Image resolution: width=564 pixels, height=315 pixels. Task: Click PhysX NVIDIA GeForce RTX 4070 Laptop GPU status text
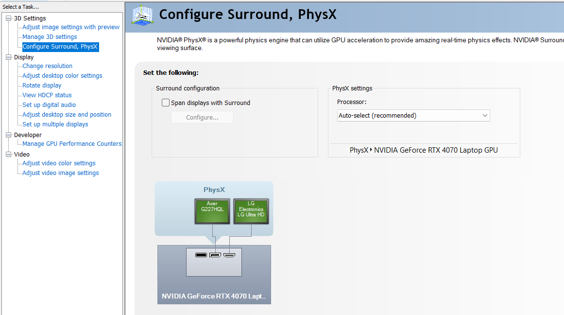tap(424, 150)
